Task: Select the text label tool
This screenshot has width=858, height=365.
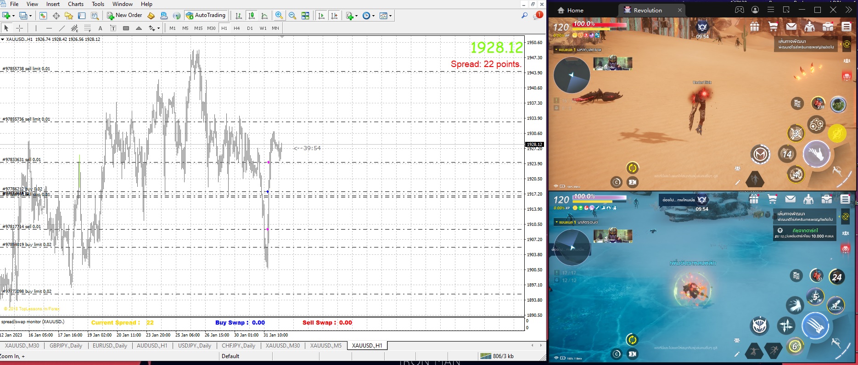Action: point(113,28)
